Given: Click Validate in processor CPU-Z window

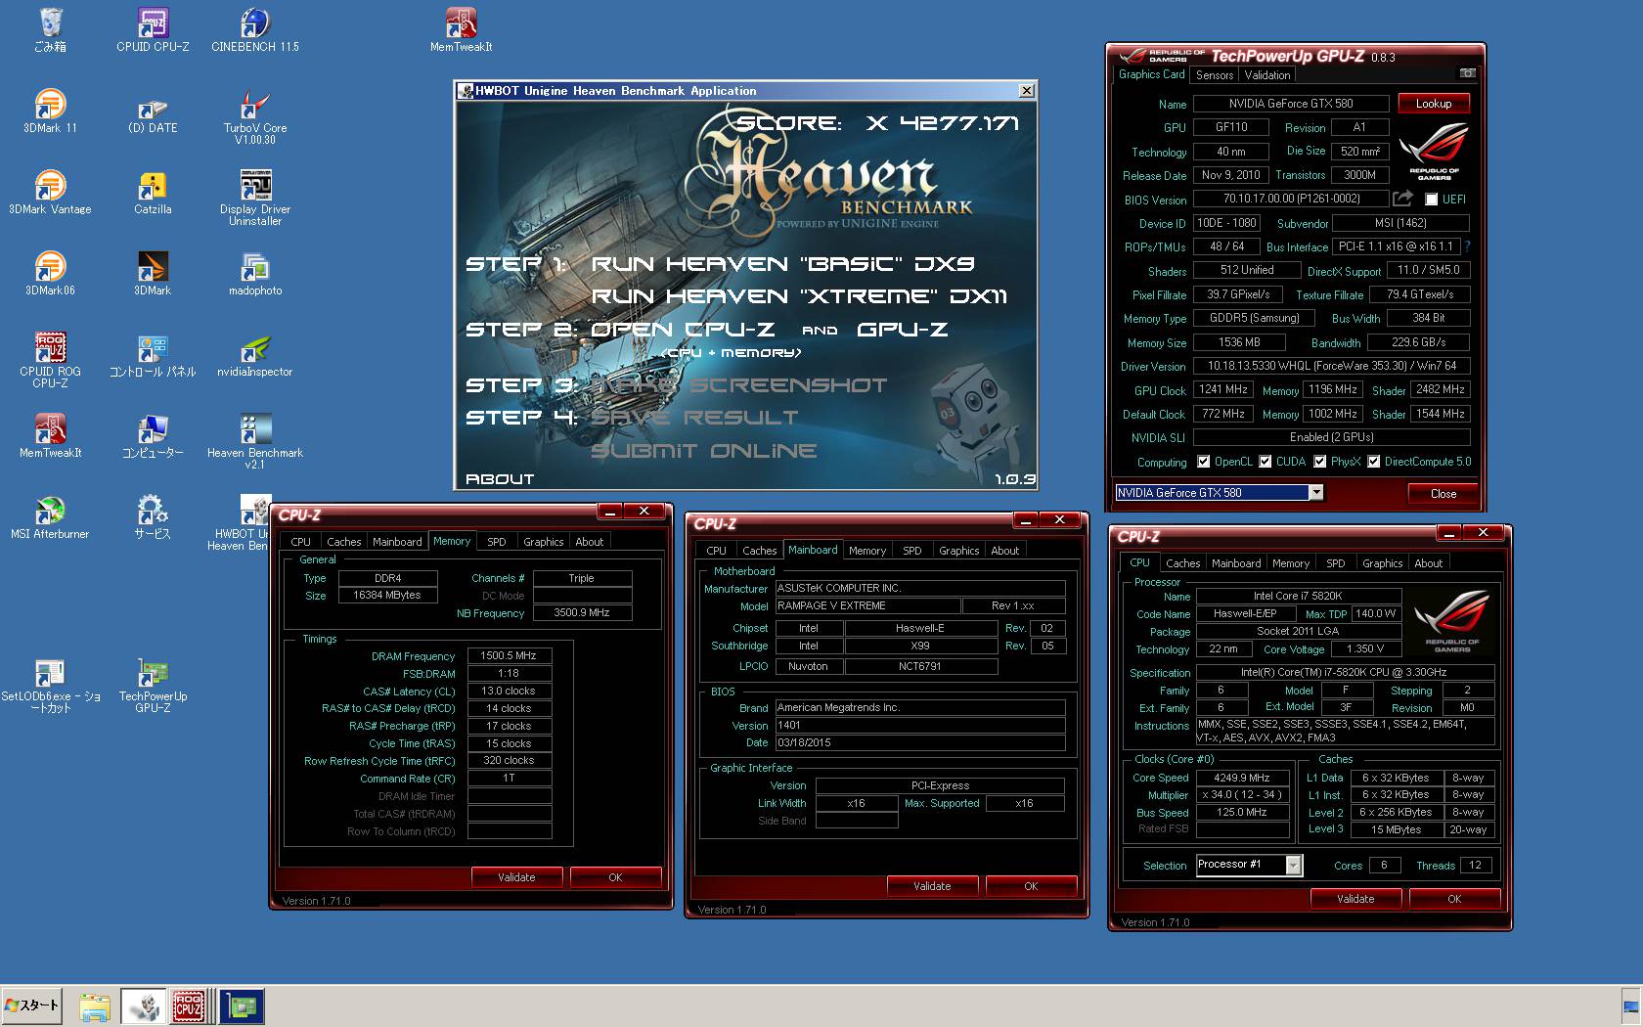Looking at the screenshot, I should tap(1355, 899).
